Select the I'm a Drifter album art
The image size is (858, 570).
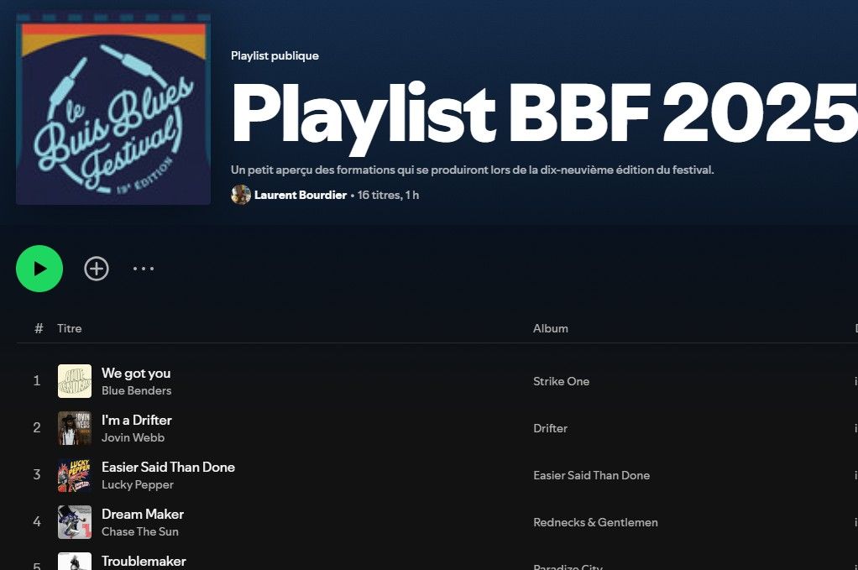[x=75, y=428]
